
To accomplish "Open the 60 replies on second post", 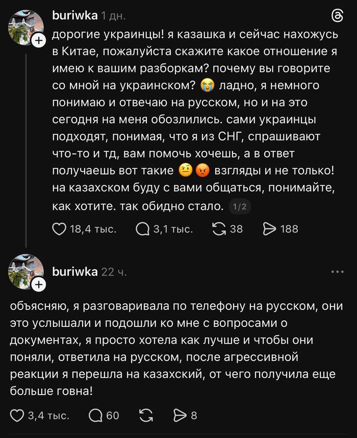I will (x=95, y=416).
